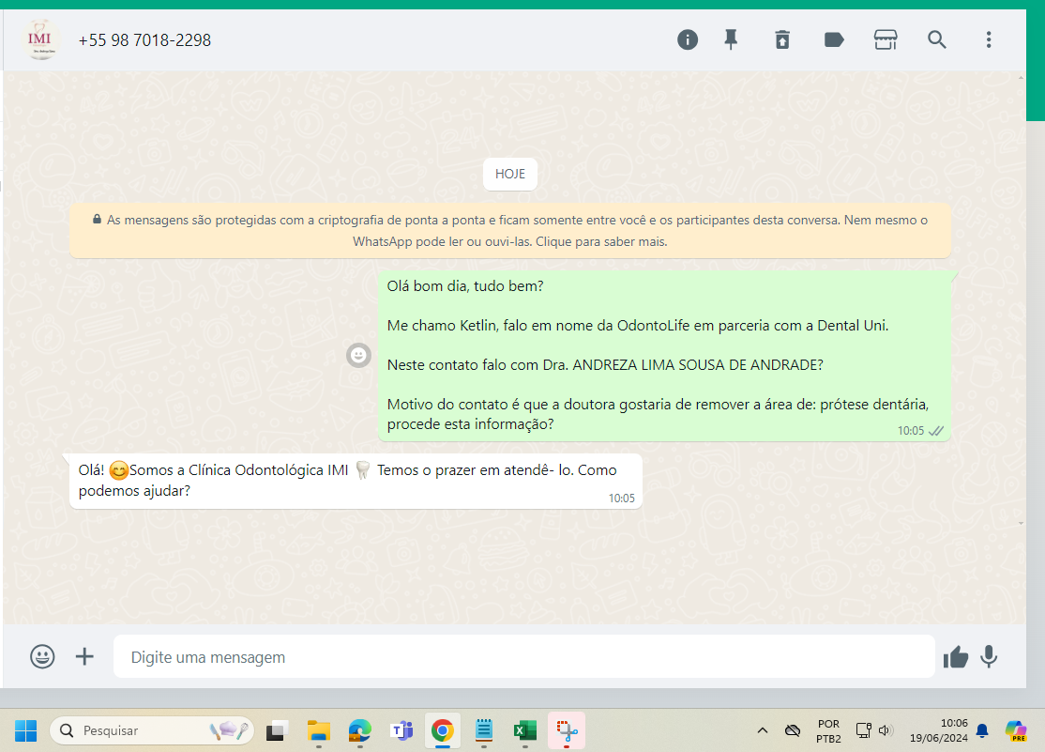The width and height of the screenshot is (1045, 752).
Task: Click the cloud sync tray icon
Action: click(793, 730)
